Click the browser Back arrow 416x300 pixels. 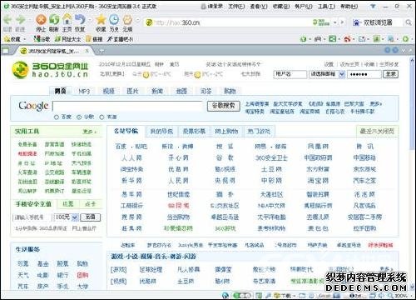click(x=7, y=20)
